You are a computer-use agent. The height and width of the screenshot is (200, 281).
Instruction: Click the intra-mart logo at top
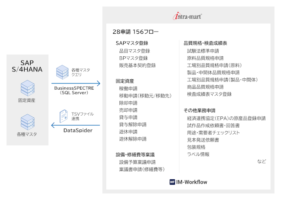[x=186, y=17]
